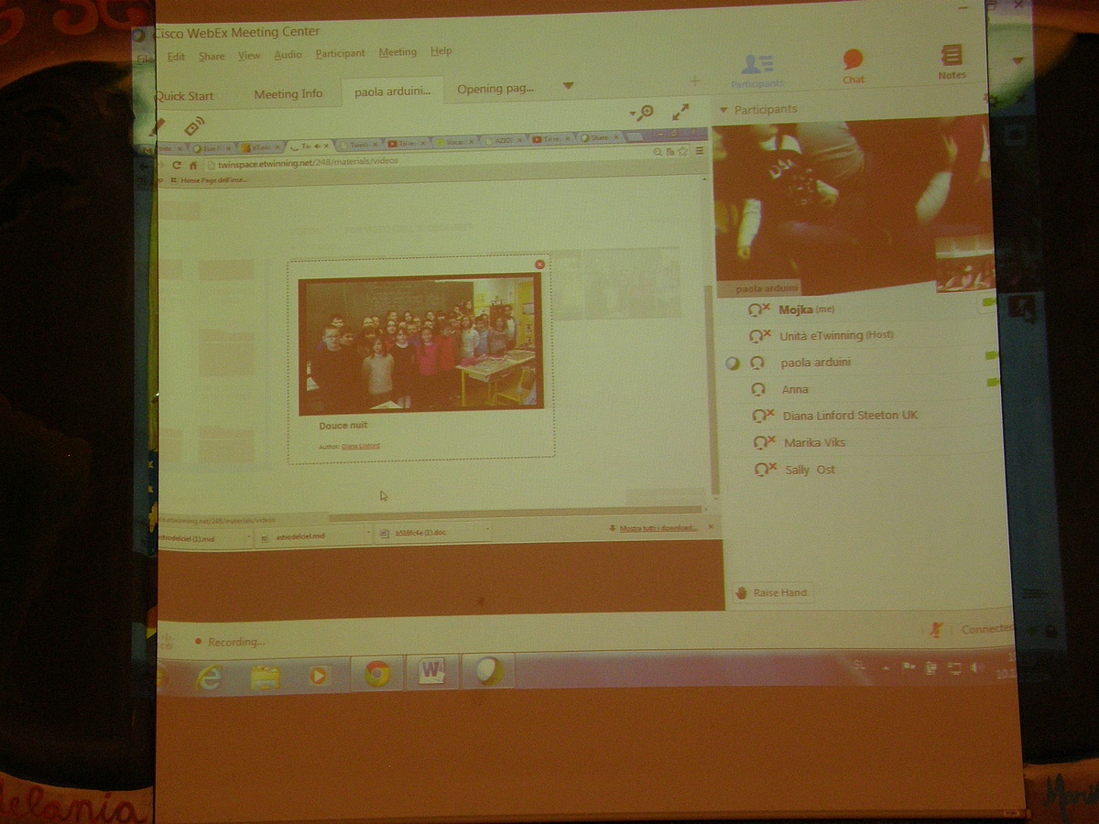The height and width of the screenshot is (824, 1099).
Task: Click Marika Viks' muted headset icon
Action: tap(765, 443)
